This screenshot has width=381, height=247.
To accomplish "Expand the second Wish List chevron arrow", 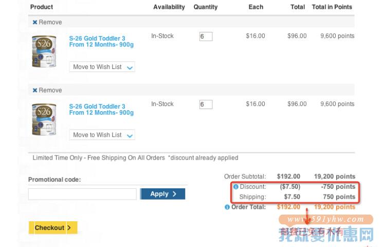I will (x=130, y=136).
